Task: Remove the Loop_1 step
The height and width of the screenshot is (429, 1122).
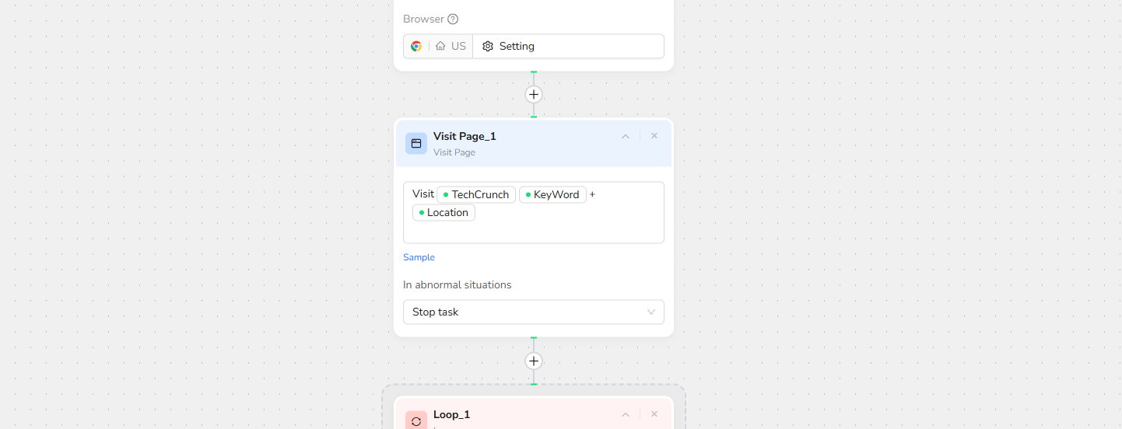Action: point(654,414)
